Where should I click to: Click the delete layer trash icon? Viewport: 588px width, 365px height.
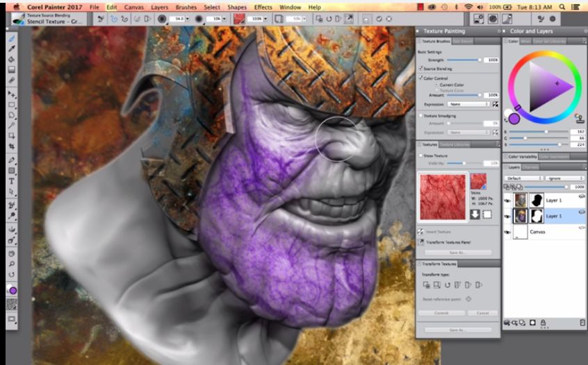tap(582, 322)
